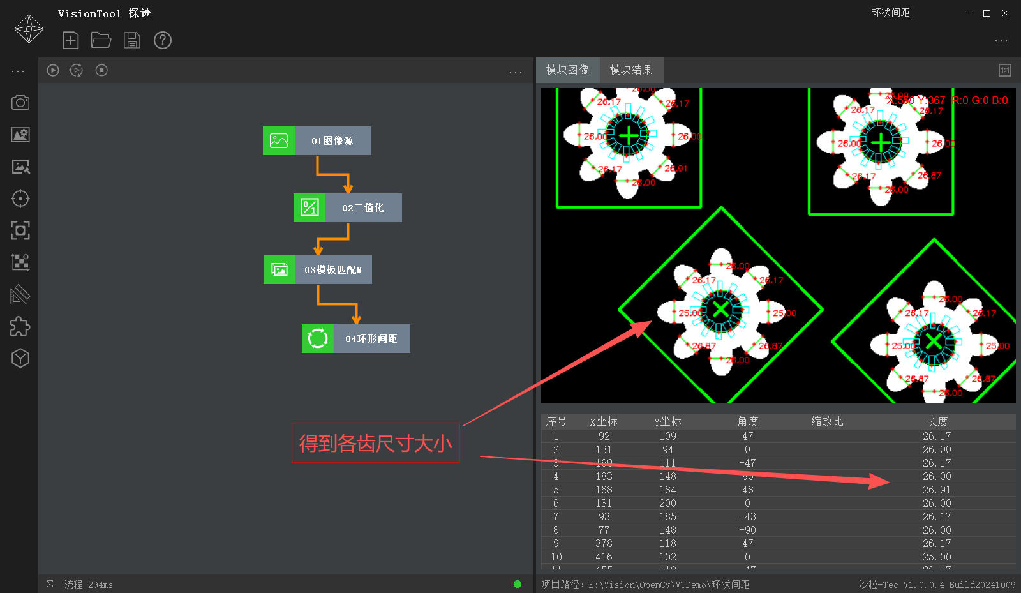Click the 项目路径 status bar text

tap(645, 584)
